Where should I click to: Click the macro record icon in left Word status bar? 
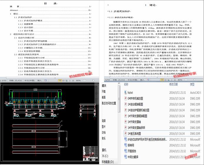click(x=45, y=81)
